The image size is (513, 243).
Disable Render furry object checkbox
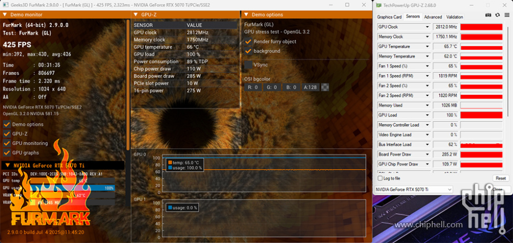[248, 41]
